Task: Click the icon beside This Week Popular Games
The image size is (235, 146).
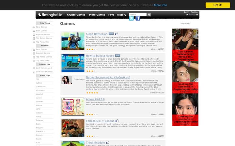Action: tap(34, 35)
